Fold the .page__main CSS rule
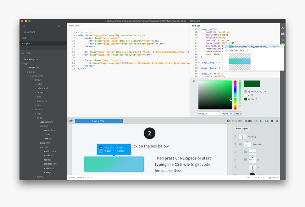Viewport: 305px width, 207px height. click(x=199, y=29)
